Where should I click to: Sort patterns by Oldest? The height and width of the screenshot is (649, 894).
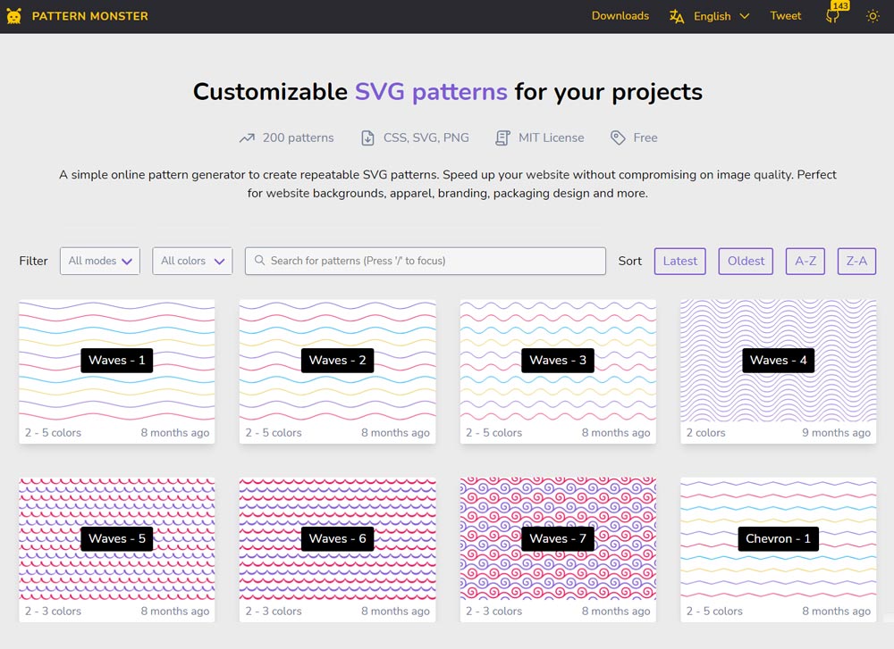[746, 261]
